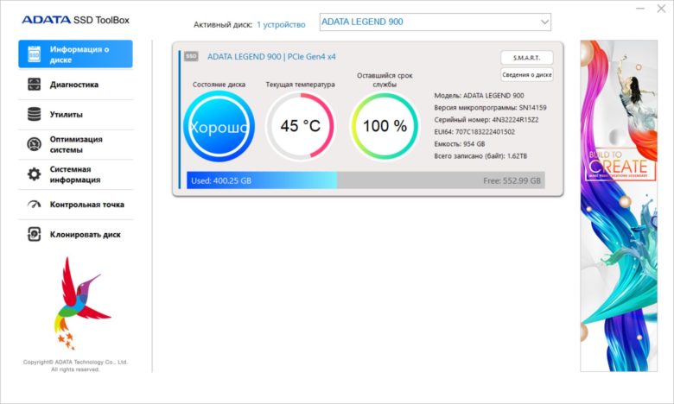This screenshot has width=674, height=404.
Task: Click the gray SSD badge icon
Action: coord(191,56)
